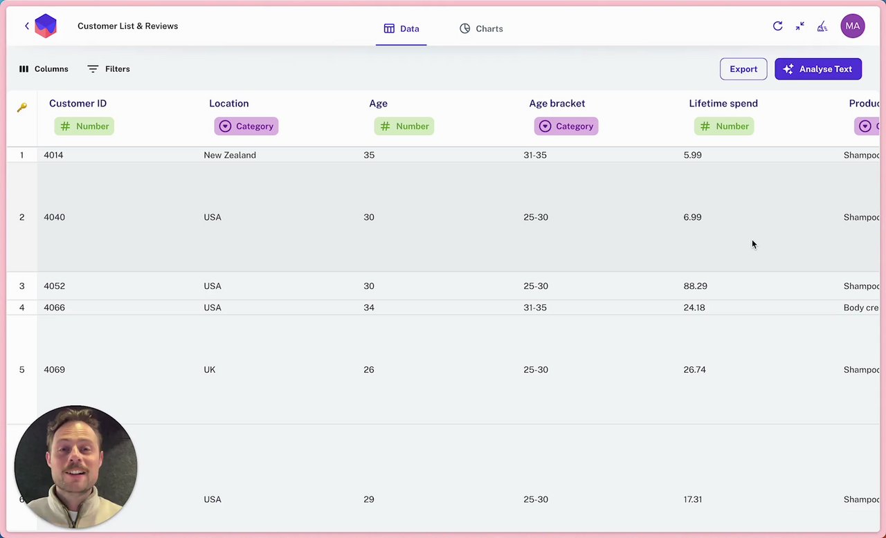The width and height of the screenshot is (886, 538).
Task: Open the MA user avatar menu
Action: point(852,26)
